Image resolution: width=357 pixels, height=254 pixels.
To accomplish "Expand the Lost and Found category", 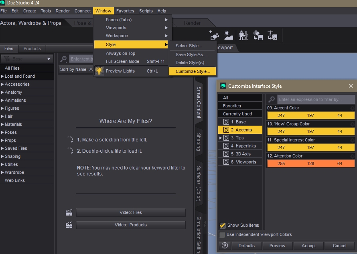I will coord(2,76).
